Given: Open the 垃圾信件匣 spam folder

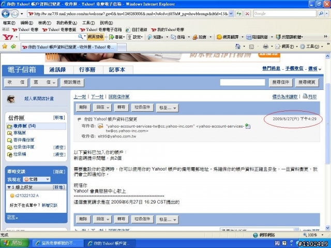Looking at the screenshot, I should tap(24, 147).
